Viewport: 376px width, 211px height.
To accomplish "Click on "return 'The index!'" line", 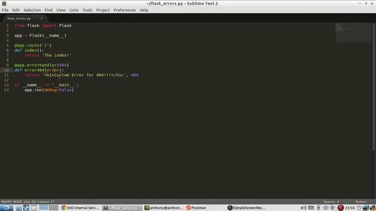I will pos(48,55).
